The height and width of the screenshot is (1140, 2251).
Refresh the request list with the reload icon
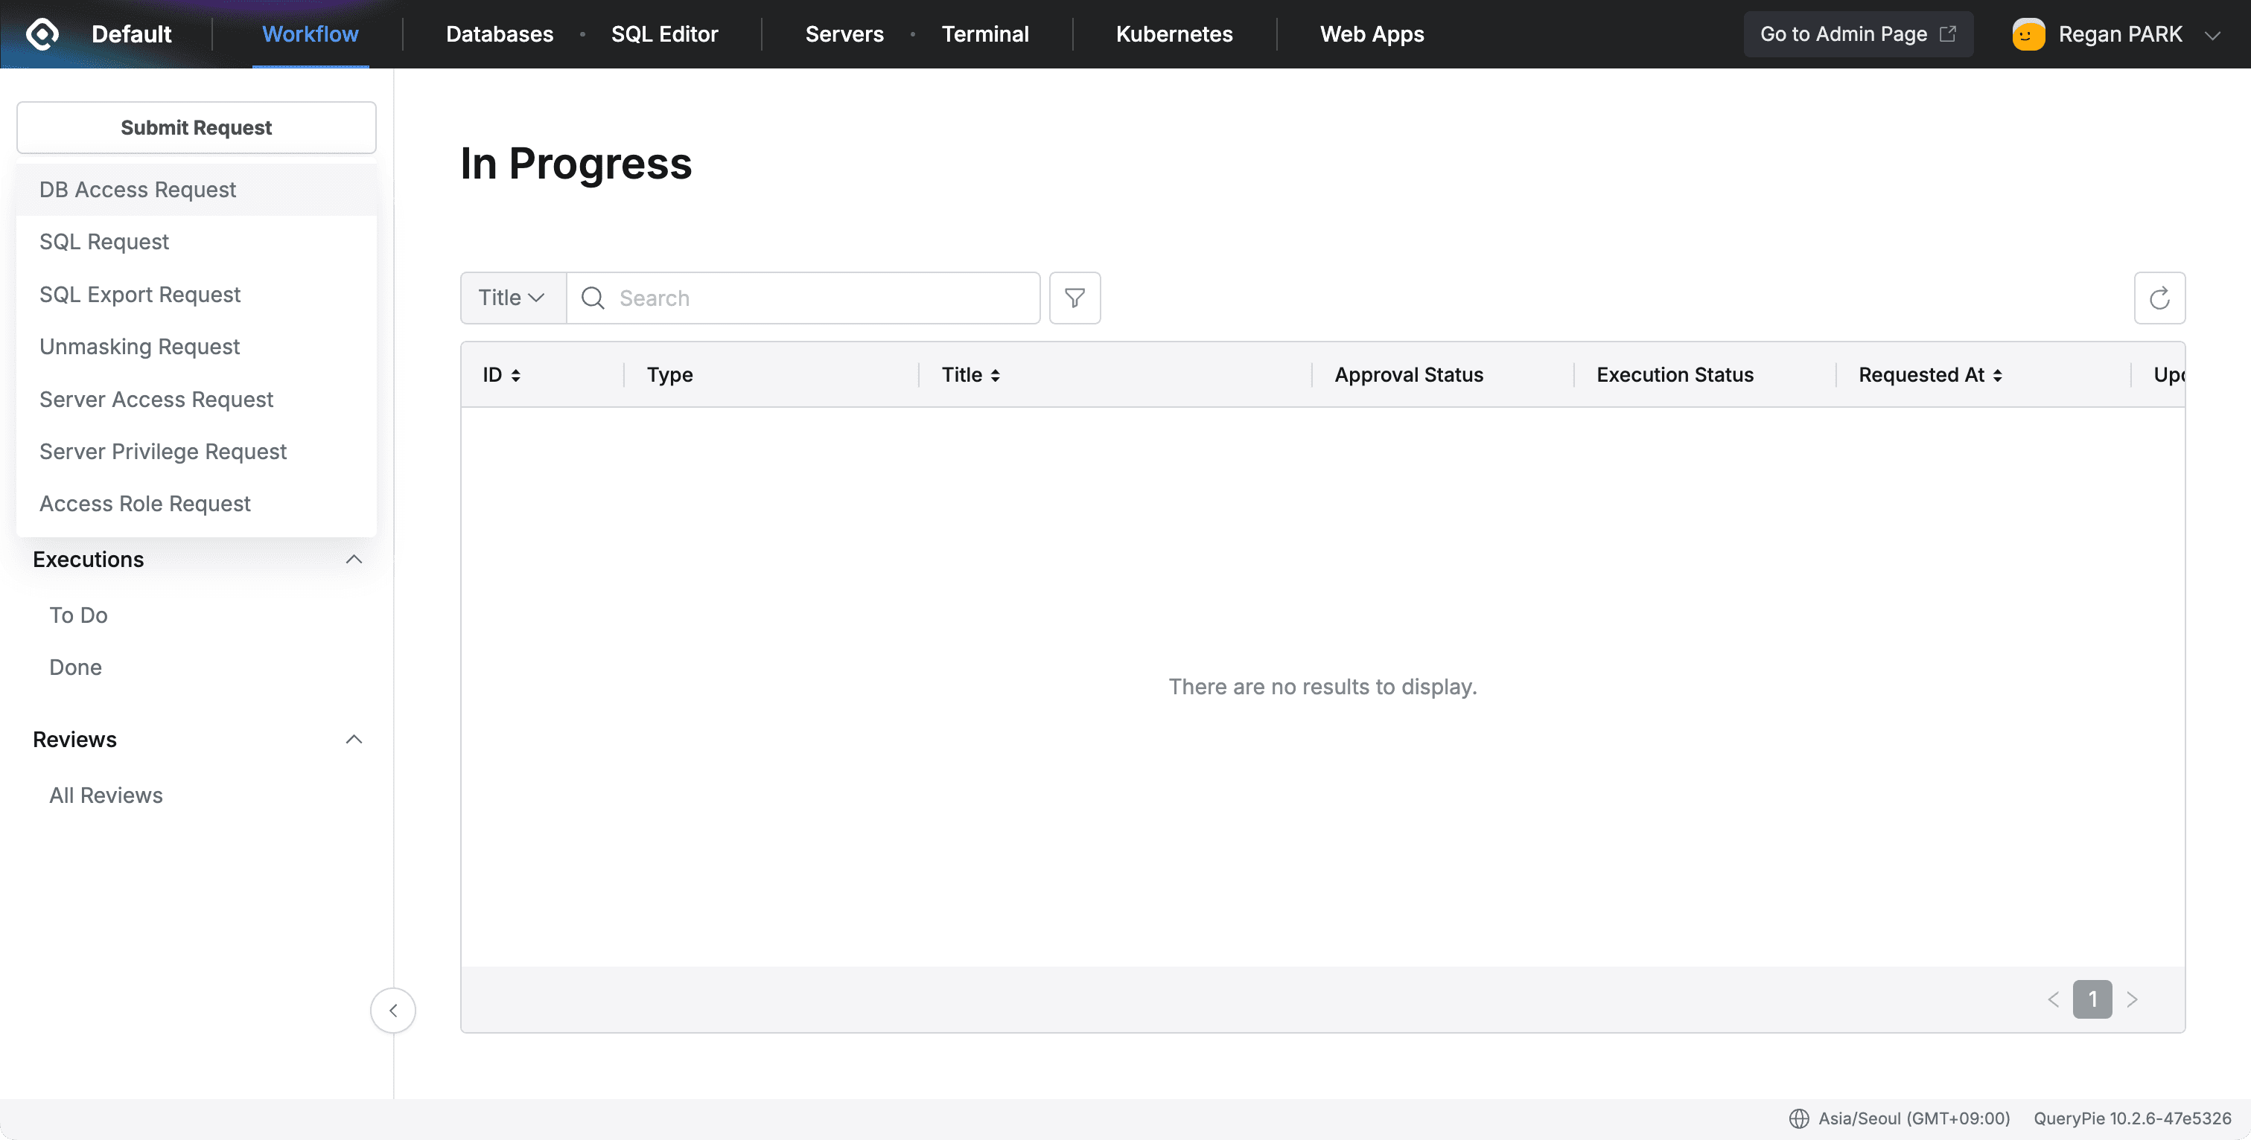(2159, 298)
